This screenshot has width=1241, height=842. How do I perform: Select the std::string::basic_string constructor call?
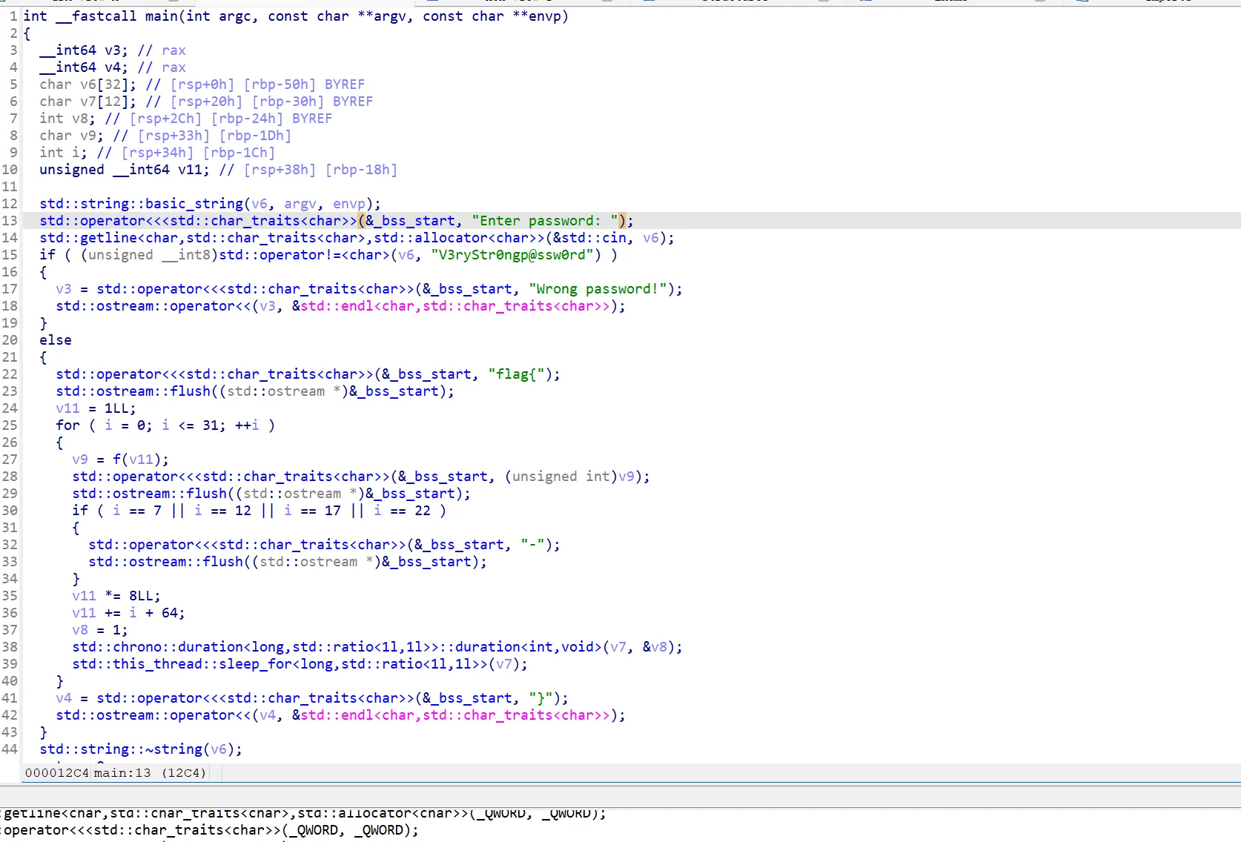pos(141,204)
